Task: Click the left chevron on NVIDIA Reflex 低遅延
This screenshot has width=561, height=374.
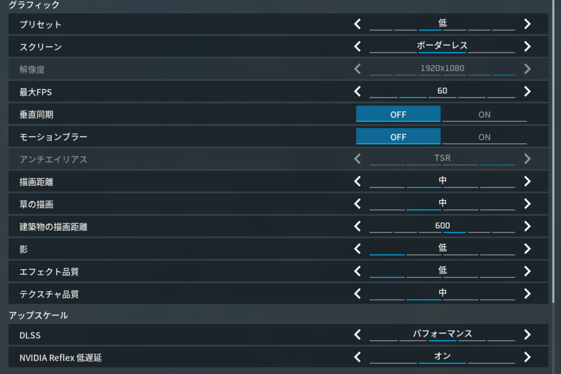Action: [357, 355]
